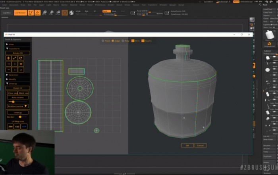The image size is (278, 175).
Task: Click the SimpleBrush tool icon
Action: coord(270,44)
